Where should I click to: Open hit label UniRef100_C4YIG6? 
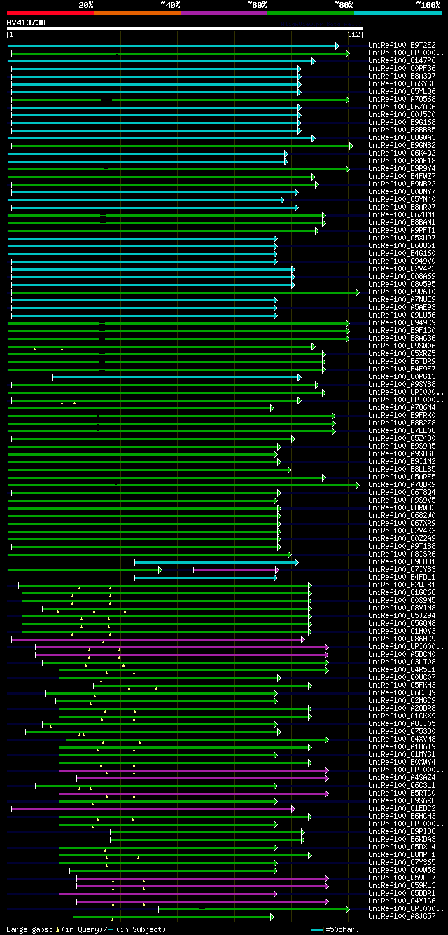(x=402, y=901)
